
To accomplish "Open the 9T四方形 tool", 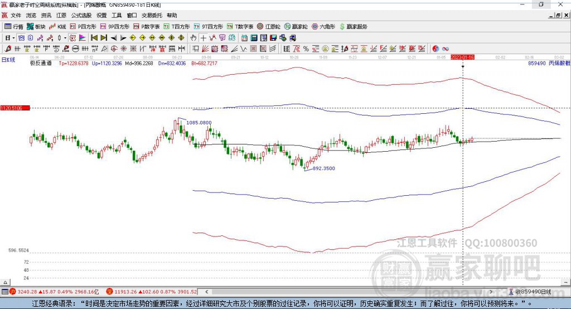I will point(208,27).
